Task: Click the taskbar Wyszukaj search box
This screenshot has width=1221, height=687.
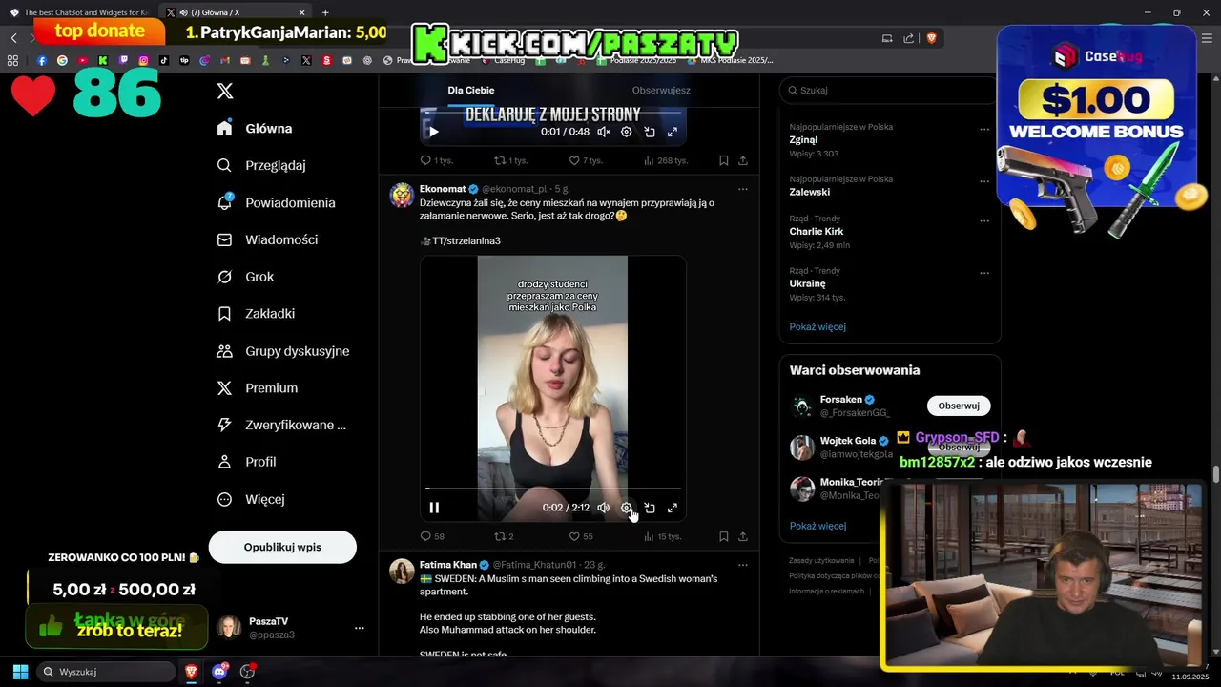Action: pyautogui.click(x=106, y=672)
